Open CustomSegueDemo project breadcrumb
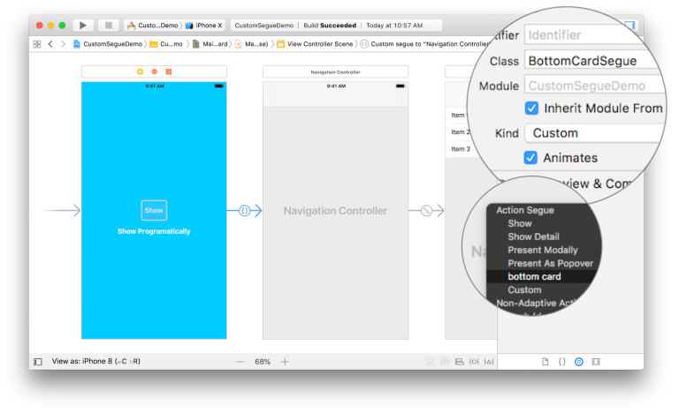Screen dimensions: 679x413 (x=108, y=44)
